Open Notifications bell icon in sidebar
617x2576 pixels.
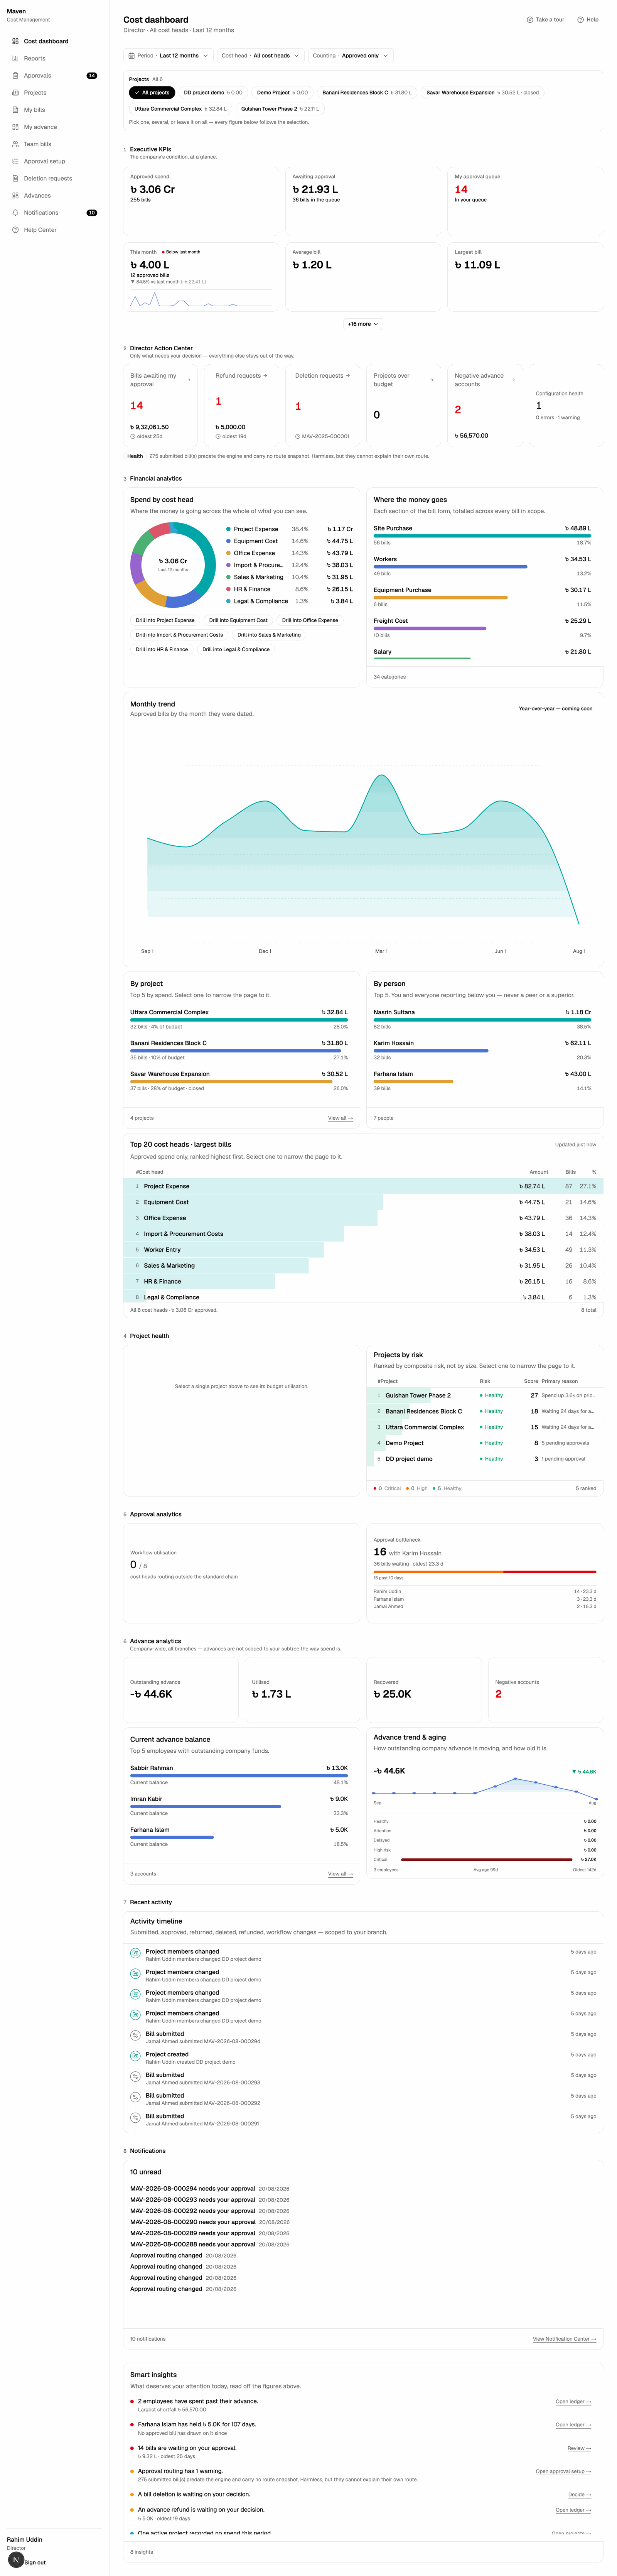click(15, 213)
